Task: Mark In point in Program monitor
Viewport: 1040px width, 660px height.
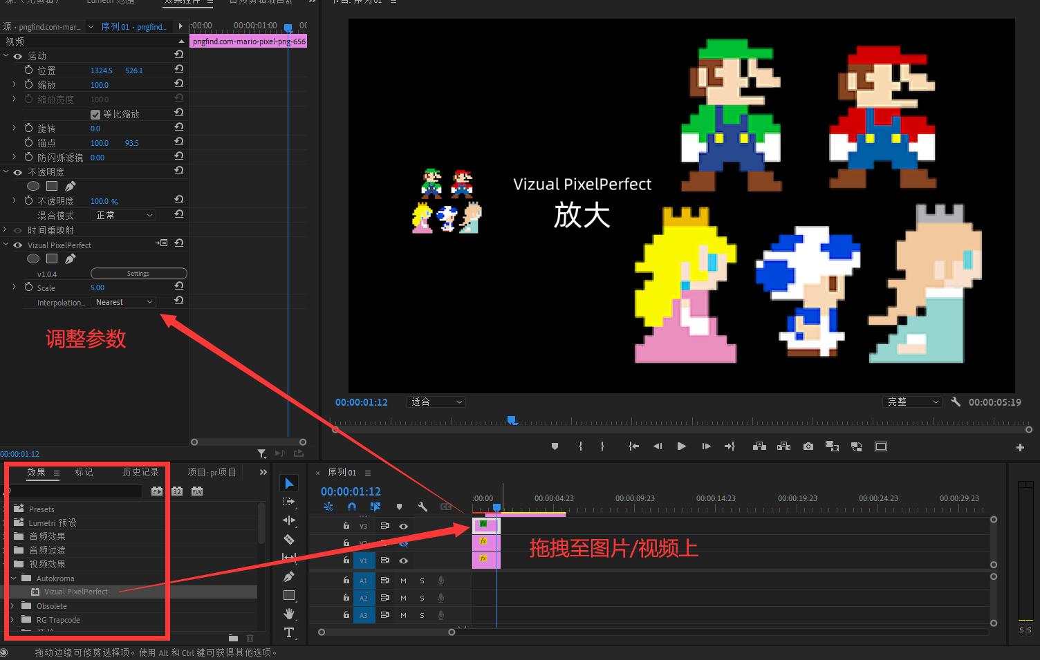Action: (580, 446)
